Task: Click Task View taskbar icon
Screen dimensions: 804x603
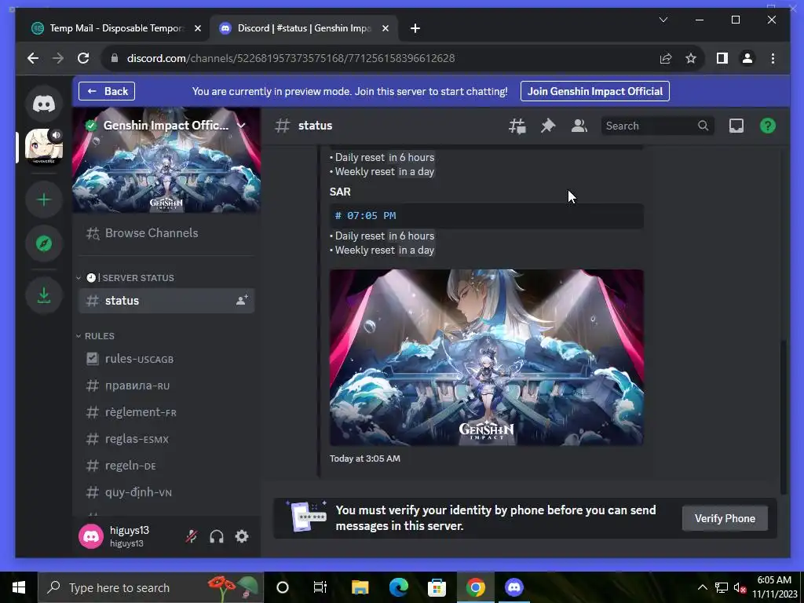Action: coord(320,587)
